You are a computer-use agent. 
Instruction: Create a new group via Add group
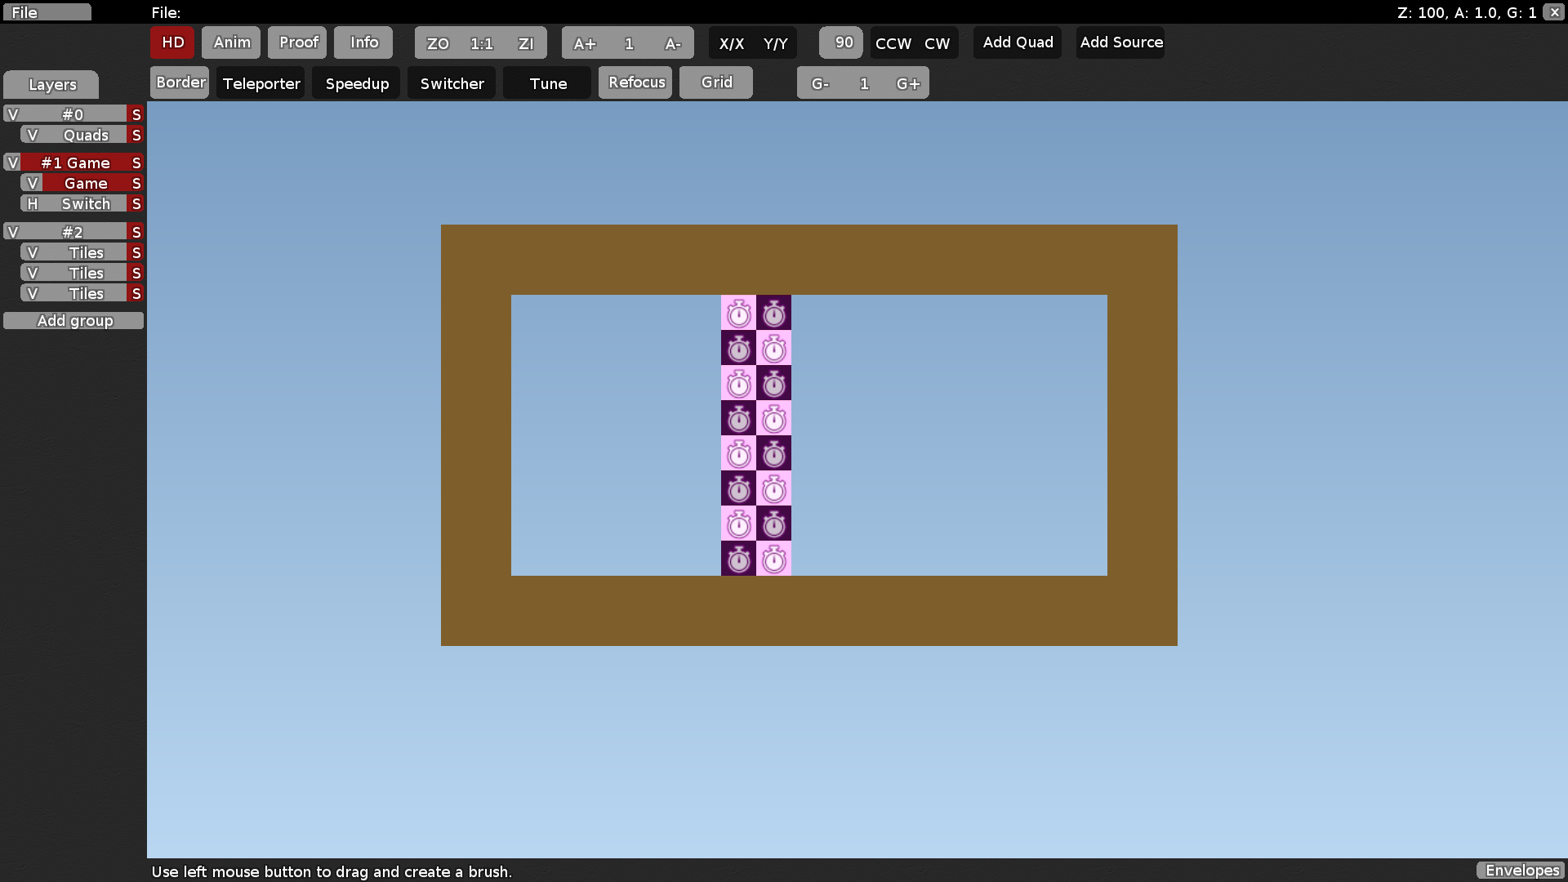[x=73, y=320]
